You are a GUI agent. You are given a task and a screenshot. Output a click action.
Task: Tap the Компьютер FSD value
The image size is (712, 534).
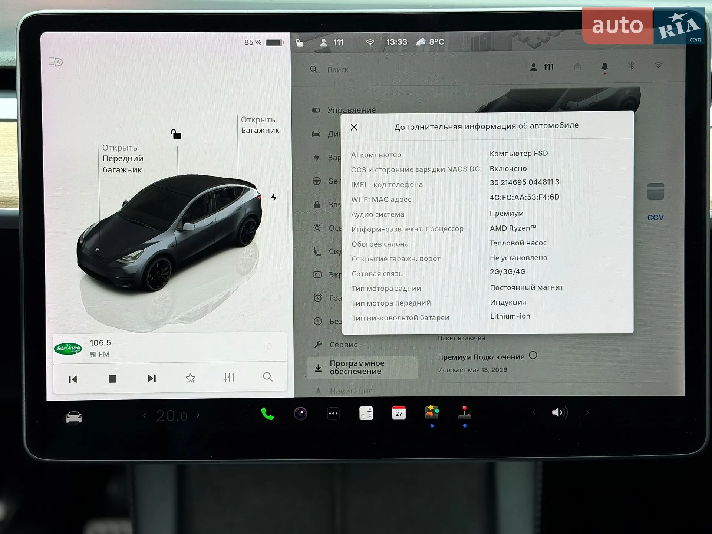coord(518,154)
